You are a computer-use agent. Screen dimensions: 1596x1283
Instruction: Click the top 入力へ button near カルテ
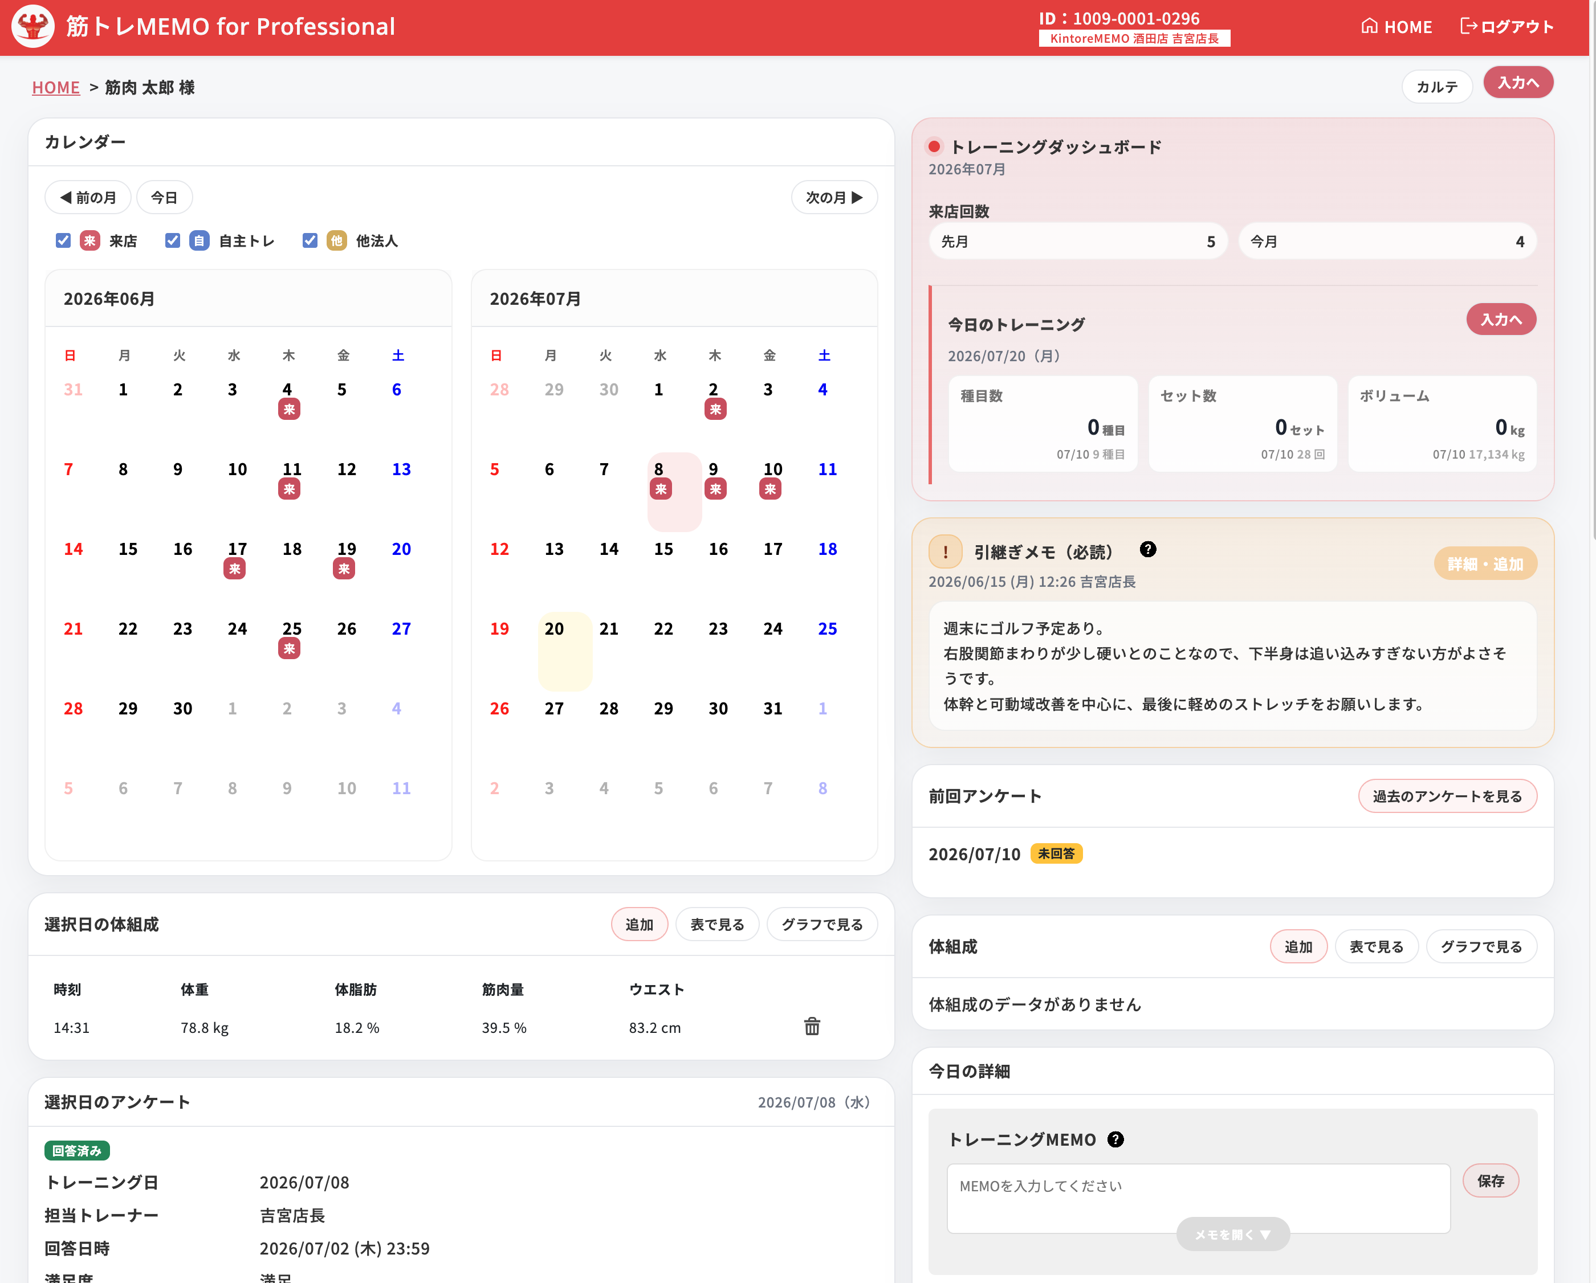[1518, 82]
